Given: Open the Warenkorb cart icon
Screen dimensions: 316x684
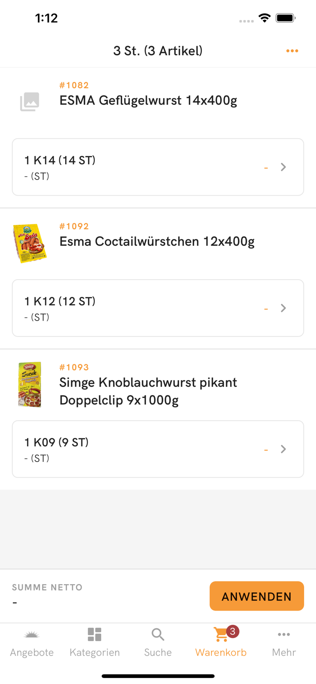Looking at the screenshot, I should pyautogui.click(x=220, y=634).
